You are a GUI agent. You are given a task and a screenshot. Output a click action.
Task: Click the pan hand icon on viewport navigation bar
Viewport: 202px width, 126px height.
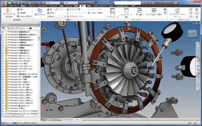[198, 53]
